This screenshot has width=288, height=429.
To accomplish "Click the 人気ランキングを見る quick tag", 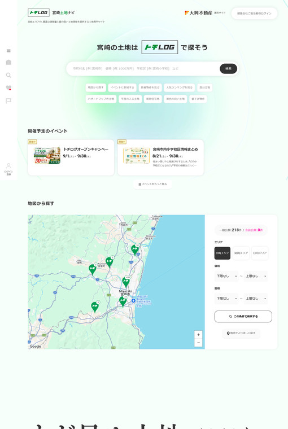I will pyautogui.click(x=180, y=87).
